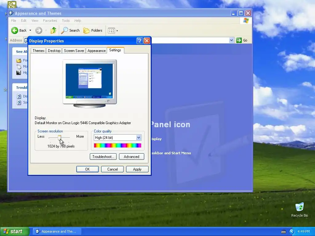Click the Windows flag logo icon
This screenshot has width=315, height=236.
coord(246,21)
